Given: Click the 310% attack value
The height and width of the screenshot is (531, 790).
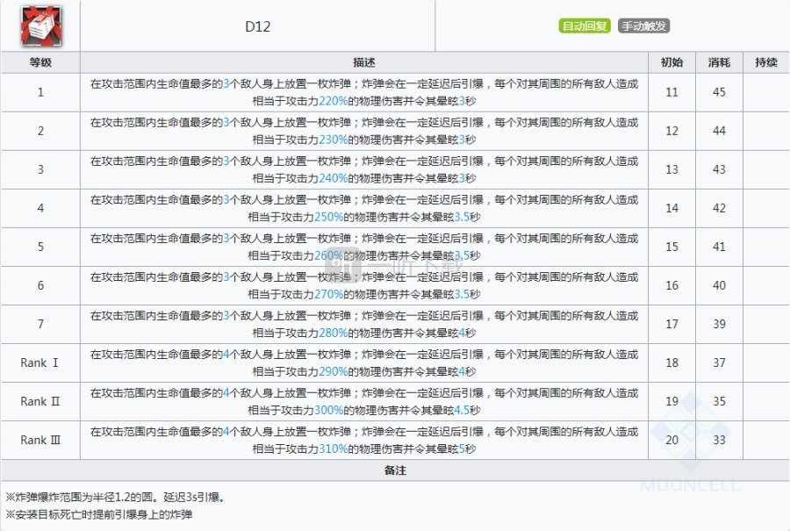Looking at the screenshot, I should point(333,448).
